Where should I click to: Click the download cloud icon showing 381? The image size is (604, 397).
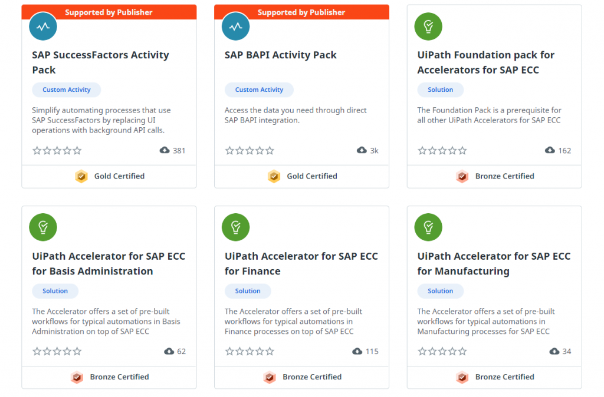pyautogui.click(x=165, y=150)
